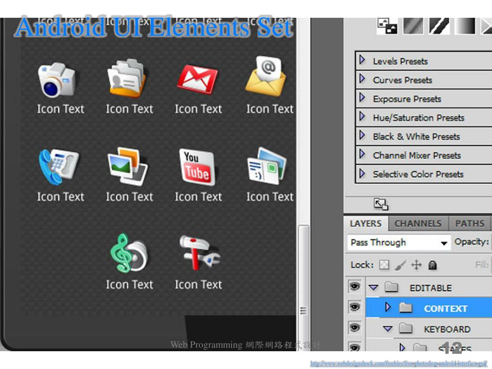The height and width of the screenshot is (369, 492).
Task: Click the gradient map adjustment icon
Action: [x=465, y=26]
